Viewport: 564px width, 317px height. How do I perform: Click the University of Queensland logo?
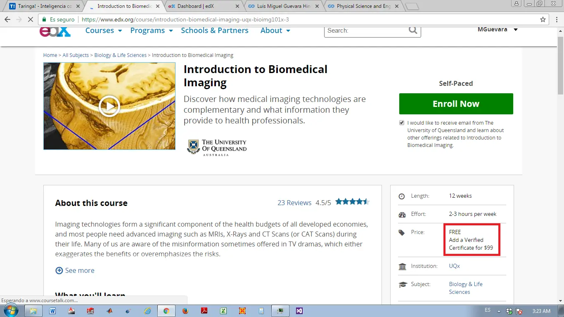217,147
